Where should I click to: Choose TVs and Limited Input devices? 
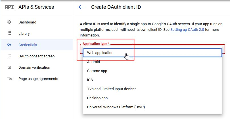112,89
